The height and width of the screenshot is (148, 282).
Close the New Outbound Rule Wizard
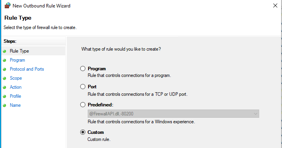[x=275, y=5]
